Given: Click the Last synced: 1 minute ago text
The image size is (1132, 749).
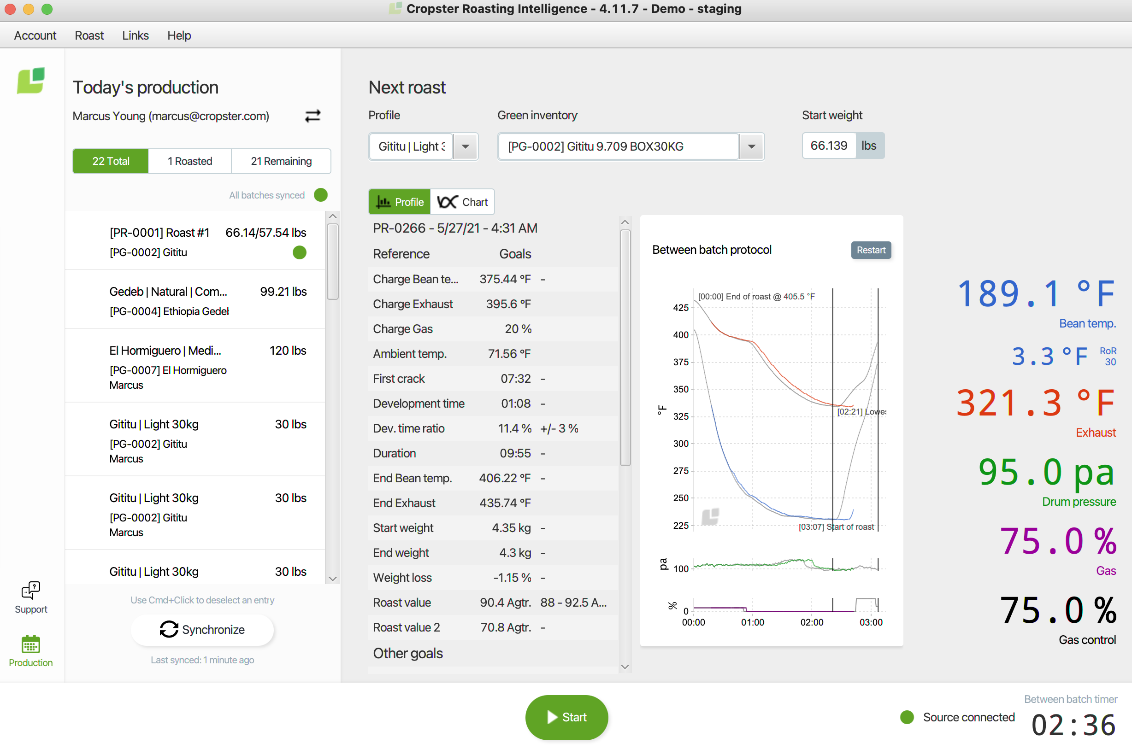Looking at the screenshot, I should 202,660.
